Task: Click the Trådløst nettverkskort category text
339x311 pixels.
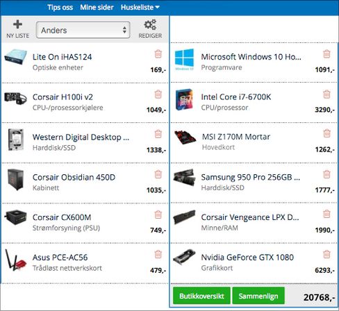Action: (67, 268)
